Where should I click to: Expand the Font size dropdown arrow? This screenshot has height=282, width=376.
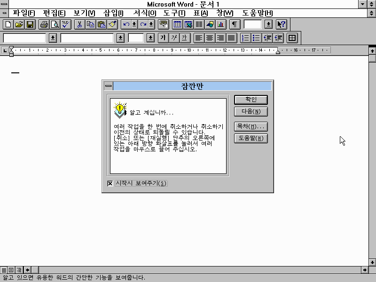150,38
